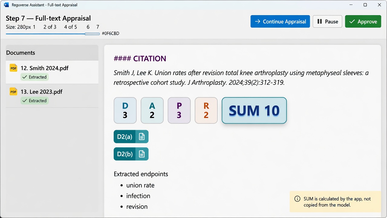Image resolution: width=387 pixels, height=218 pixels.
Task: Click the Continue Appraisal button
Action: pyautogui.click(x=280, y=21)
